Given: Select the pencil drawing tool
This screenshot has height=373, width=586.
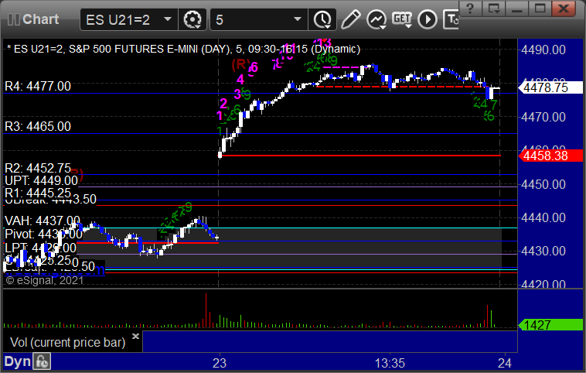Looking at the screenshot, I should click(350, 19).
